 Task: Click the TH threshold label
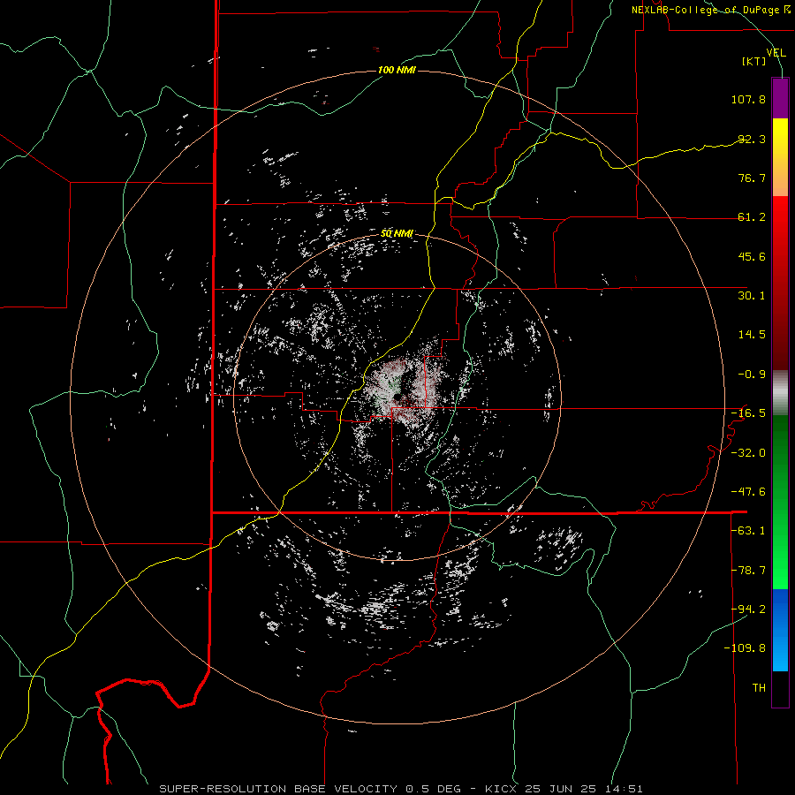[x=759, y=688]
